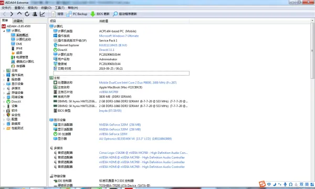Click the IME moon icon in tray
The width and height of the screenshot is (315, 189).
pos(275,184)
